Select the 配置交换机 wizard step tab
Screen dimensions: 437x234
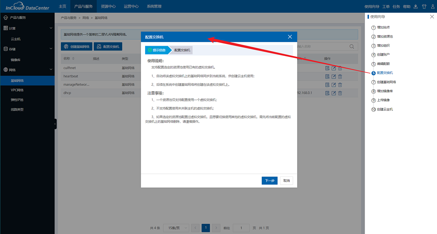pyautogui.click(x=182, y=50)
